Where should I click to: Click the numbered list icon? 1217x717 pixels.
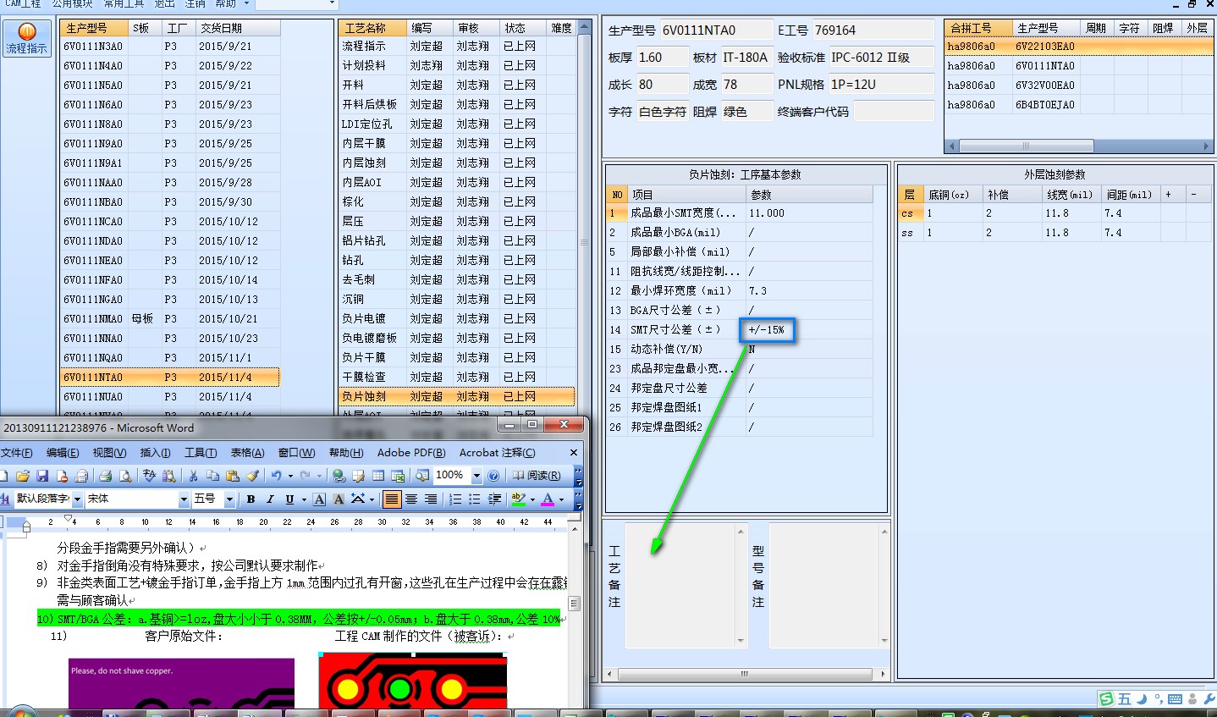pos(455,499)
